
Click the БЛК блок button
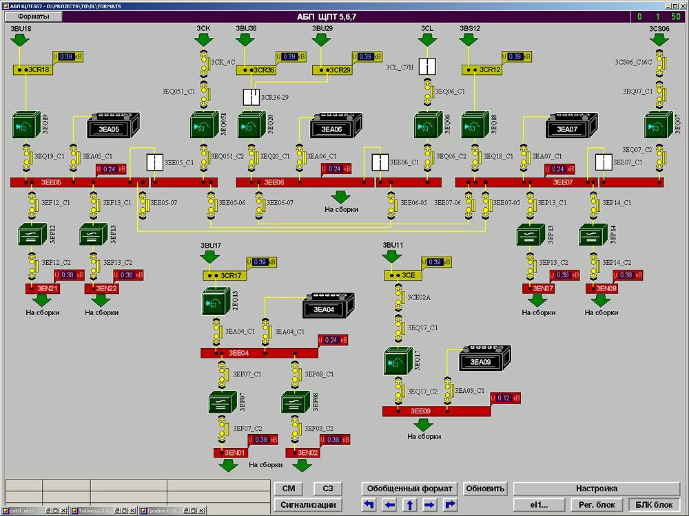coord(654,504)
